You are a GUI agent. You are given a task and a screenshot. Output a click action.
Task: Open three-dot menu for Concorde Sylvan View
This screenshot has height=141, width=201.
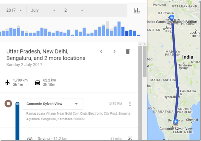[130, 104]
